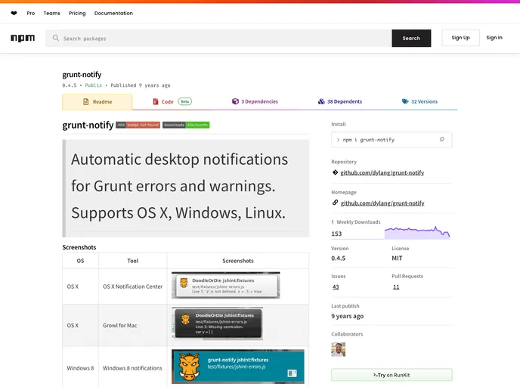Copy the npm install command
The image size is (520, 387).
[x=441, y=139]
